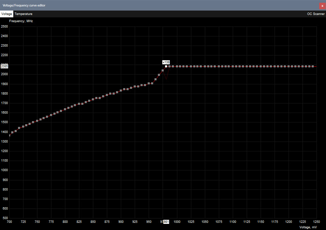Select the curve point at 900 mV

click(x=121, y=91)
